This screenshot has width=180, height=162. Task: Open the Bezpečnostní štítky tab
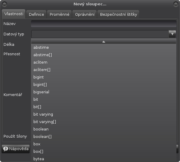118,15
